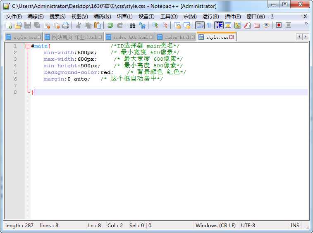
Task: Open the ? help menu
Action: [272, 17]
